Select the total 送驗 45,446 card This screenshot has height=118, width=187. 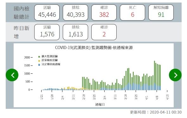coord(47,13)
